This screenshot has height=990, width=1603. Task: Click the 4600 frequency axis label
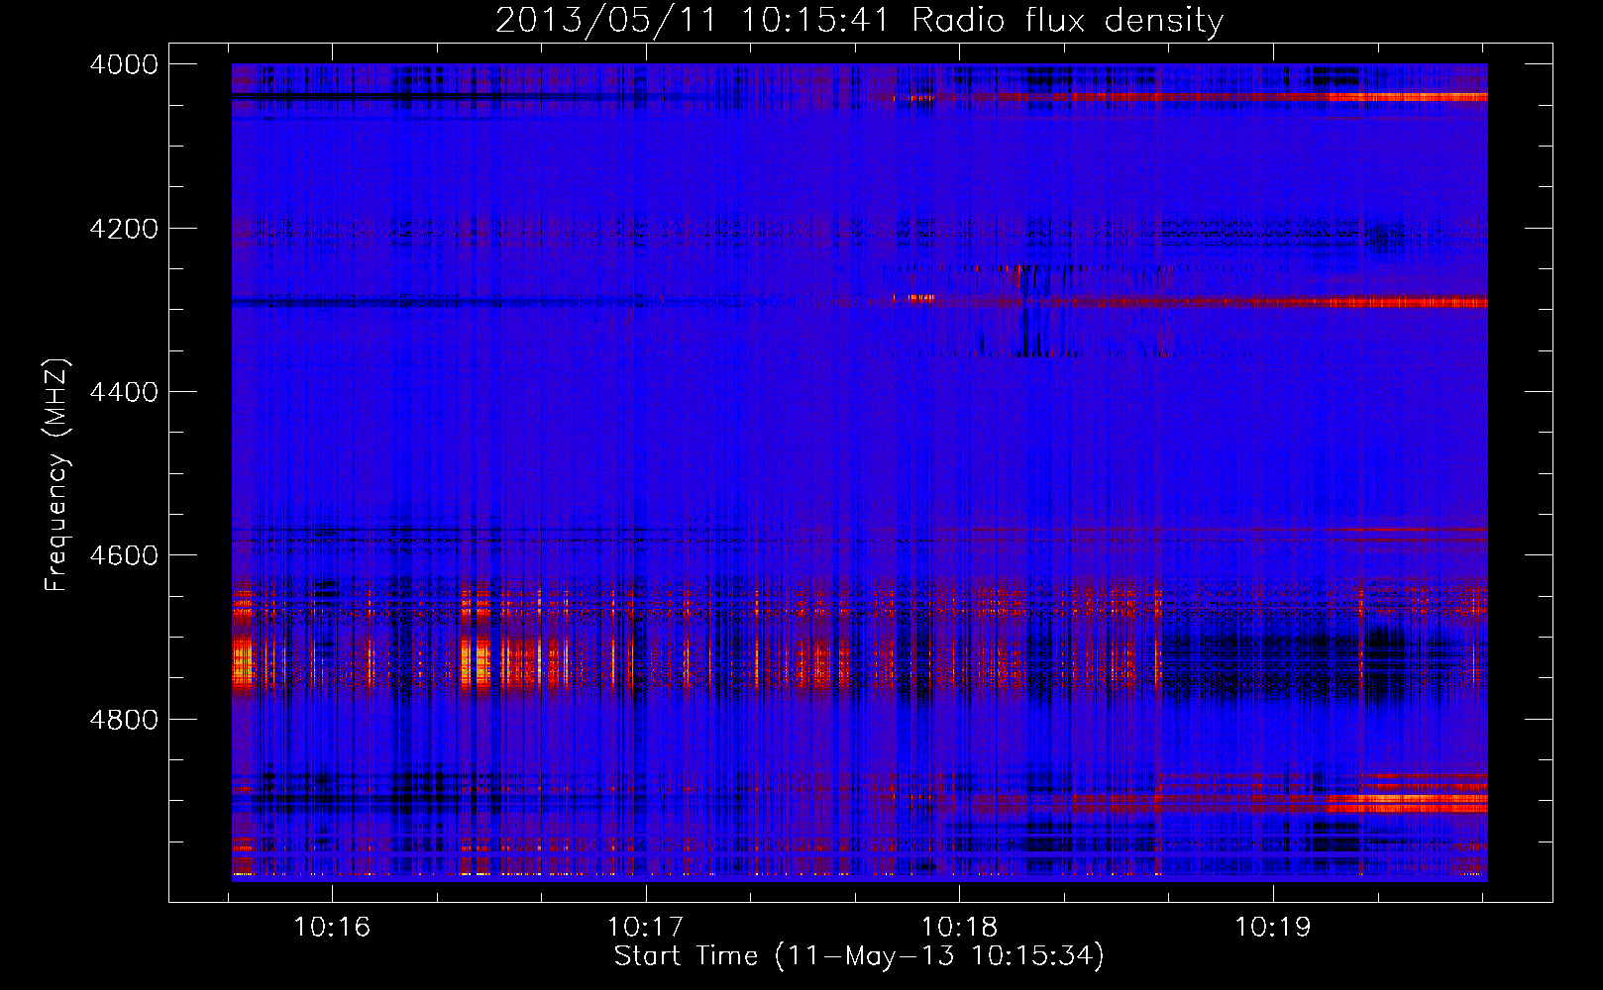click(124, 555)
